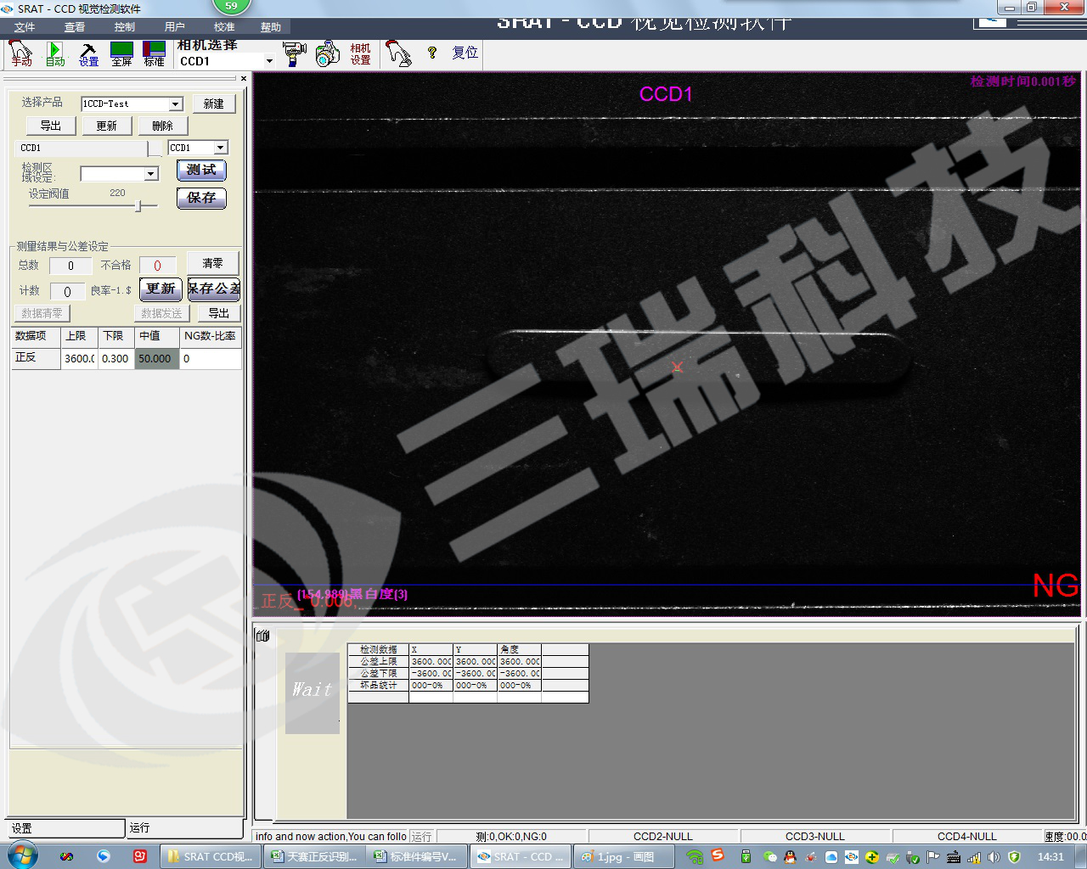This screenshot has height=869, width=1087.
Task: Open the Windows Start button
Action: (22, 856)
